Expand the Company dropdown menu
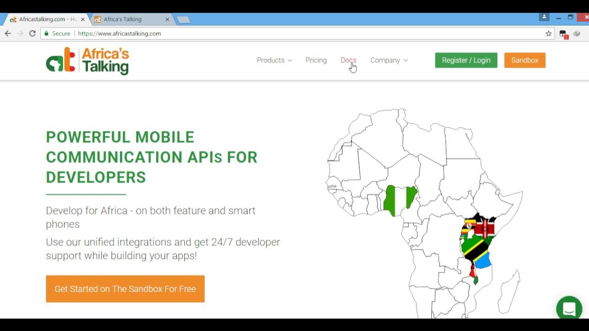The height and width of the screenshot is (331, 589). click(389, 60)
